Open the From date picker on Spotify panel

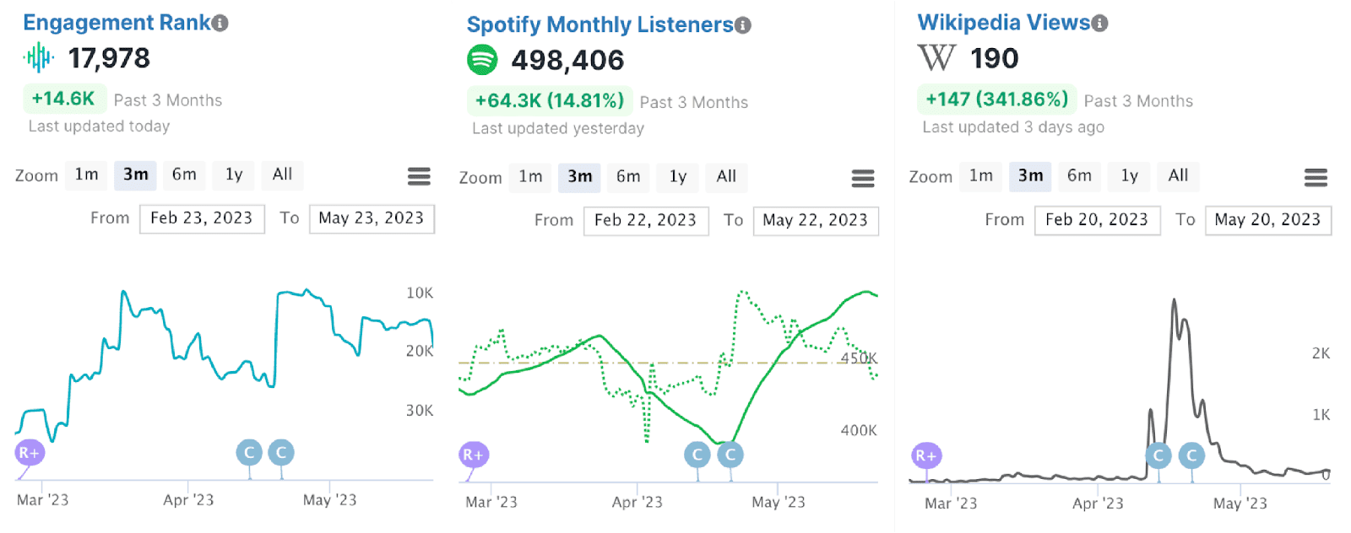(x=645, y=220)
